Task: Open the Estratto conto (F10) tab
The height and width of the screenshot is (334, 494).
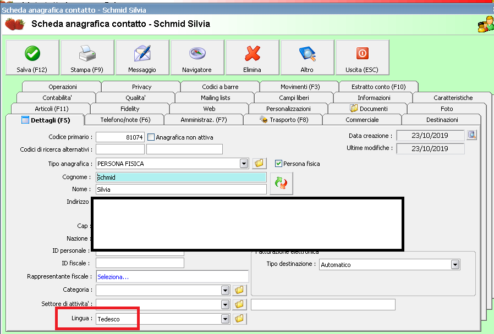Action: 378,87
